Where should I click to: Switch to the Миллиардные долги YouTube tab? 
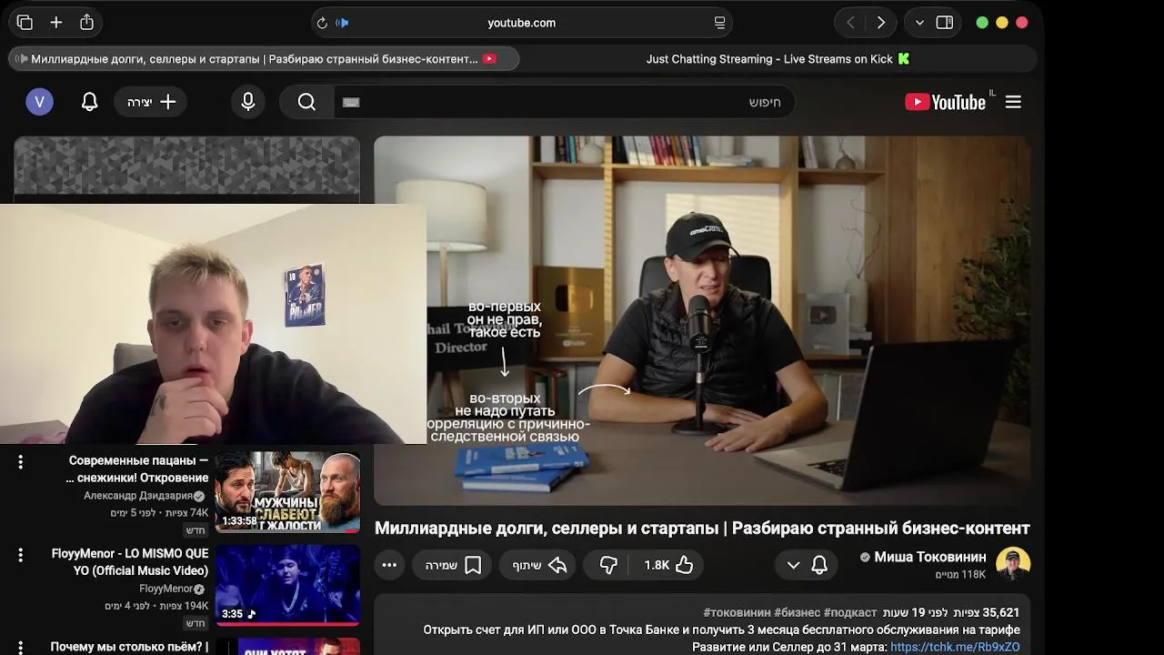pyautogui.click(x=264, y=59)
